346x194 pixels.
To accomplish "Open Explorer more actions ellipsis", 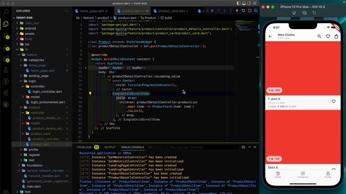I will [66, 11].
